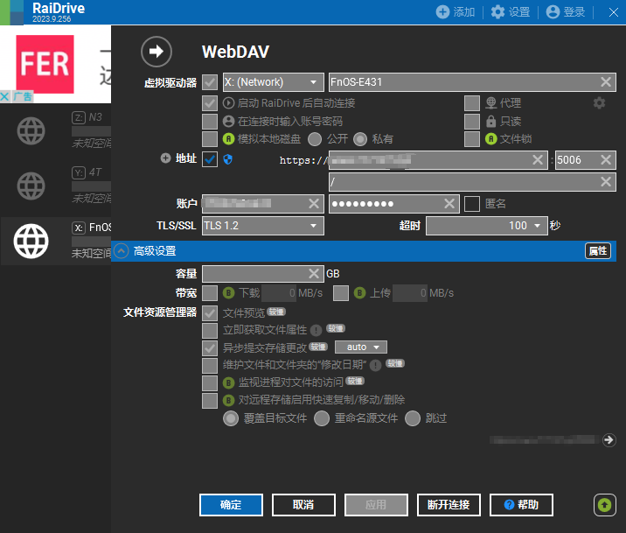
Task: Click the FER advertisement thumbnail
Action: 45,64
